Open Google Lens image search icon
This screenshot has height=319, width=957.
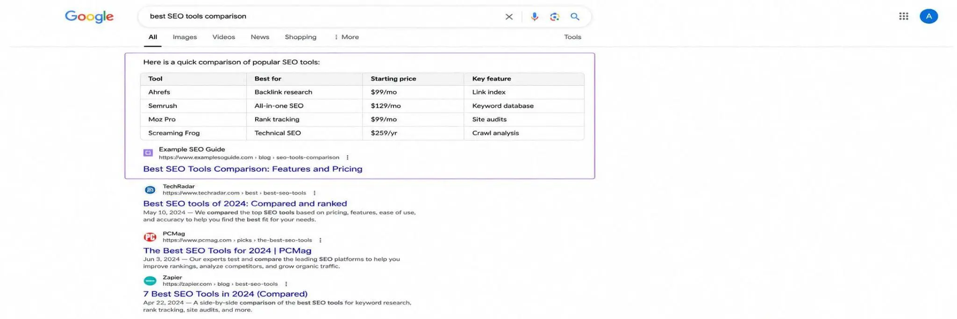tap(555, 17)
